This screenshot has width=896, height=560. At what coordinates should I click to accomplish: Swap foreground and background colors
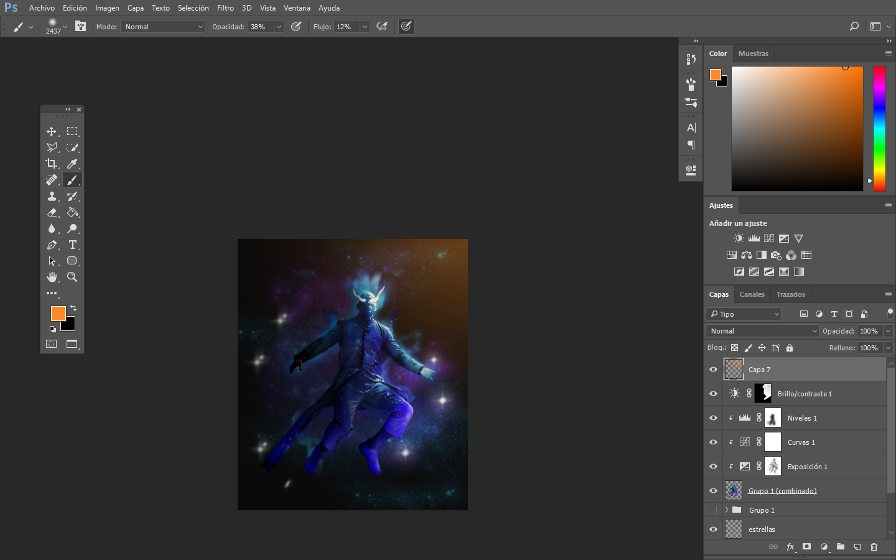coord(73,308)
